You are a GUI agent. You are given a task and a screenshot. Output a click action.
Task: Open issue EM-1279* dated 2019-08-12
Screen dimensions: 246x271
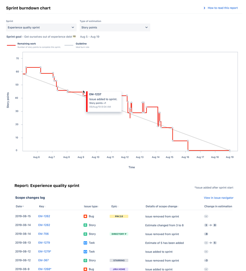point(45,251)
